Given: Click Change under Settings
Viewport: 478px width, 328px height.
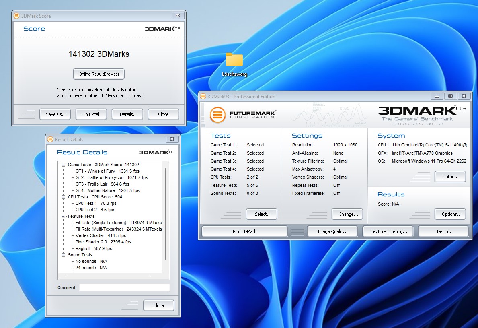Looking at the screenshot, I should click(x=347, y=214).
